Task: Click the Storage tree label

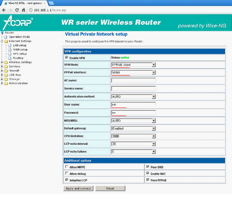Action: tap(14, 79)
